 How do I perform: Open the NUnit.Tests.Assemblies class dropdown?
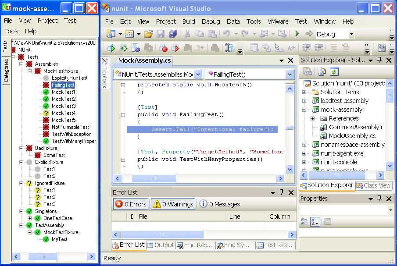(198, 74)
